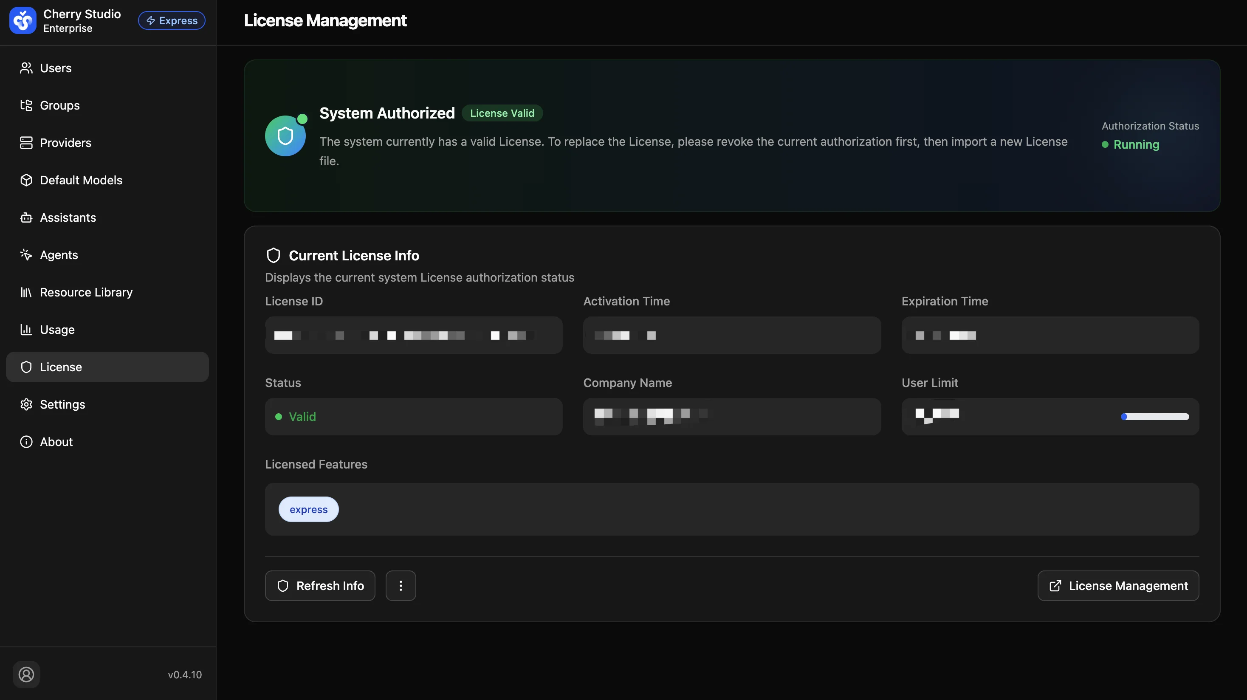This screenshot has height=700, width=1247.
Task: Click the Current License Info shield icon
Action: (x=274, y=255)
